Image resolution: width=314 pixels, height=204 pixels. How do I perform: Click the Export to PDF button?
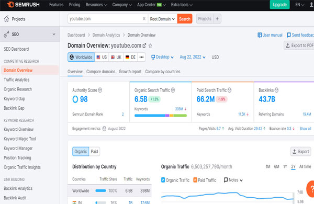coord(299,46)
